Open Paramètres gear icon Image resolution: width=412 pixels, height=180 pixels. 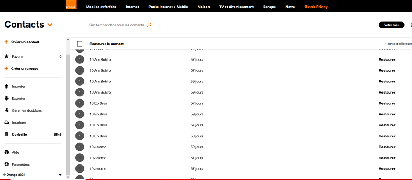pos(7,164)
